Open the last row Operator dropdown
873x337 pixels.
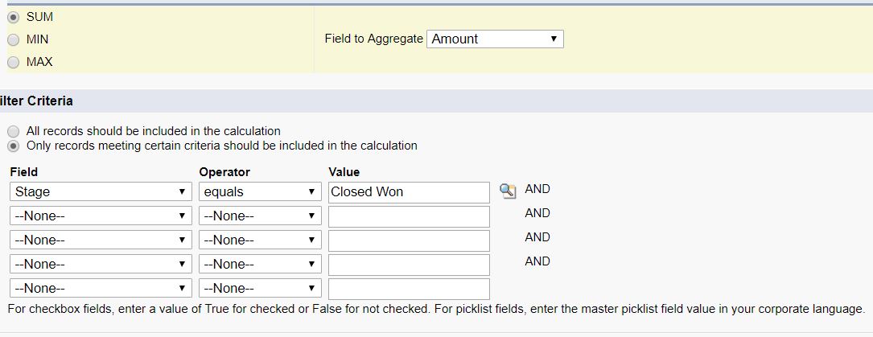(260, 289)
